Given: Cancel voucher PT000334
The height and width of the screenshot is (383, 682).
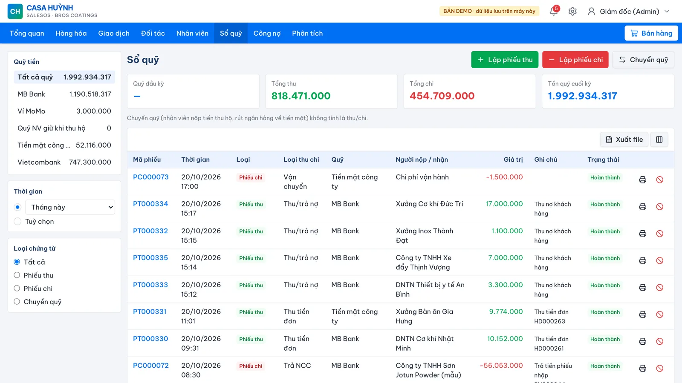Looking at the screenshot, I should click(x=659, y=207).
